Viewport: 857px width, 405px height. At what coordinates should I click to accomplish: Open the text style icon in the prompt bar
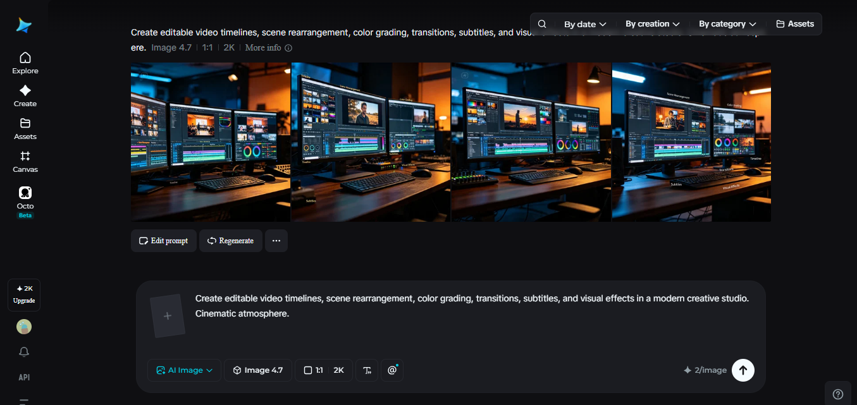click(x=367, y=370)
